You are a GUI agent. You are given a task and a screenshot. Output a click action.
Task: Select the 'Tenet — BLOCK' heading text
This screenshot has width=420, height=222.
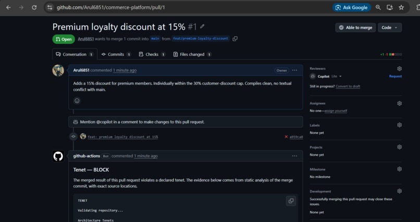coord(91,170)
